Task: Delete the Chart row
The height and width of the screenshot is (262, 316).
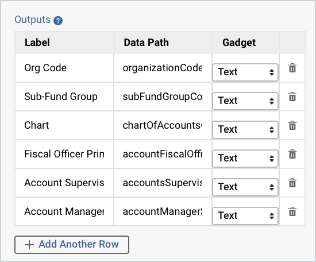Action: [292, 125]
